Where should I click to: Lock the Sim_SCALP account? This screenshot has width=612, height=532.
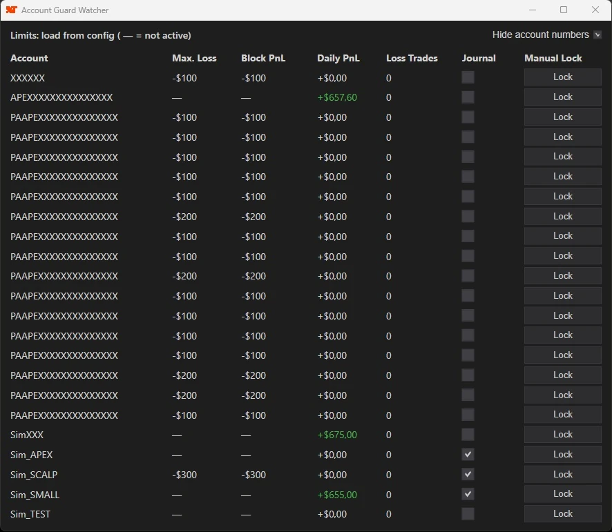[562, 474]
